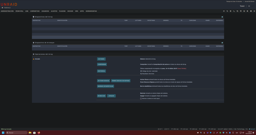Click the DETENER button

point(101,59)
